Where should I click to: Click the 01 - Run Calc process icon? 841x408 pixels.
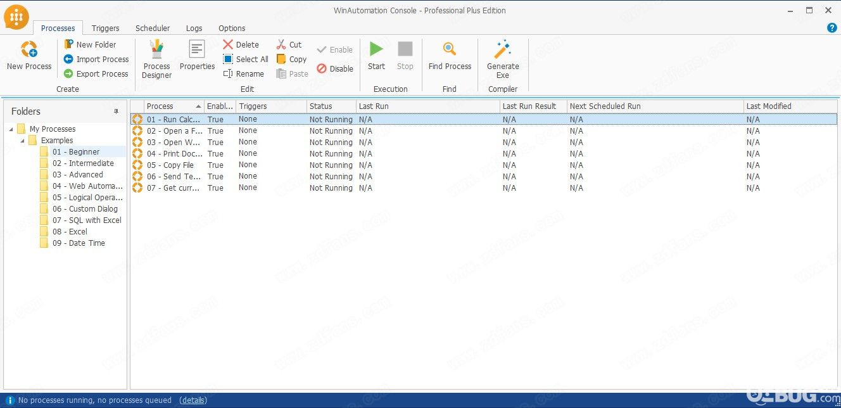click(x=137, y=119)
